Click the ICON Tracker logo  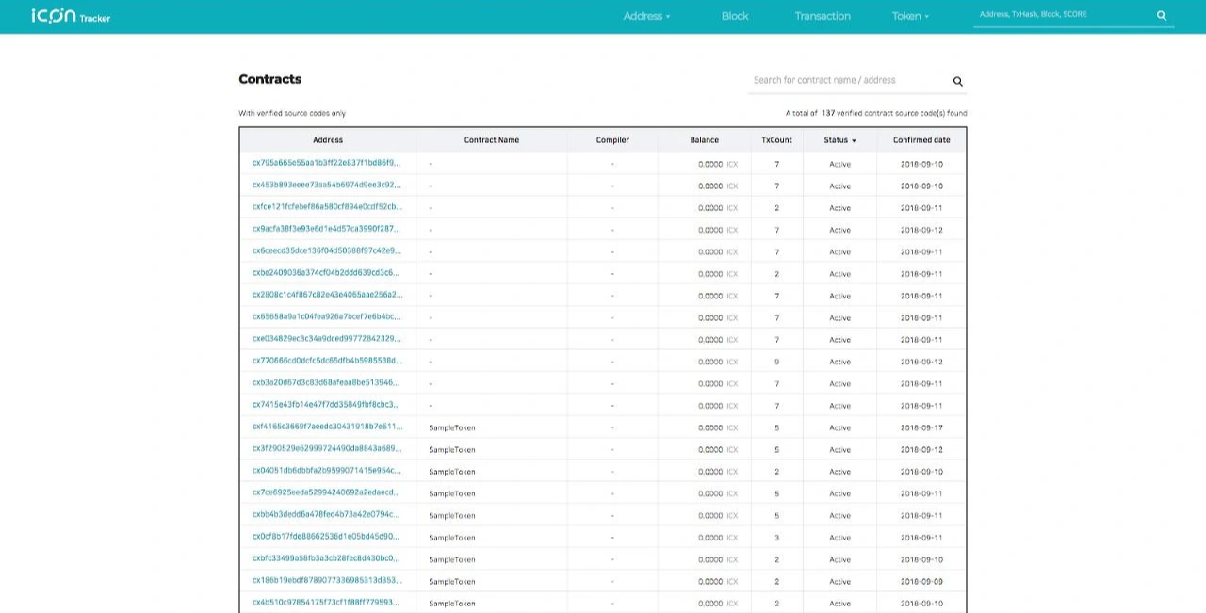(71, 16)
